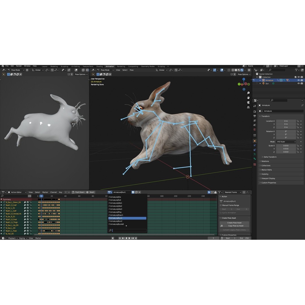Click the Copy Pose as Asset button
The height and width of the screenshot is (305, 305).
tap(234, 226)
